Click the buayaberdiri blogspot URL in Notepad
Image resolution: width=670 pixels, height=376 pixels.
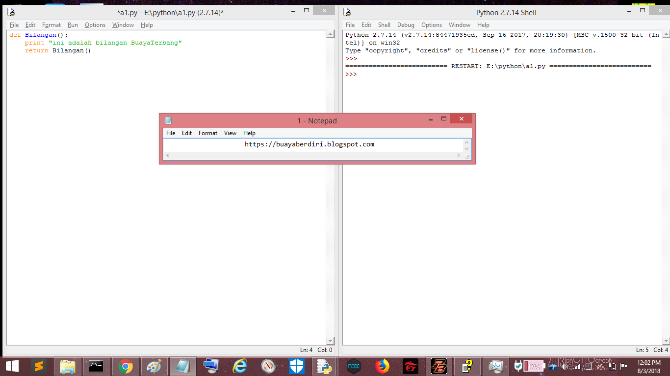pos(309,144)
